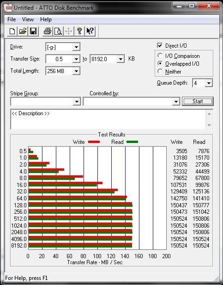Click the four-arrow move toolbar icon

click(x=69, y=31)
